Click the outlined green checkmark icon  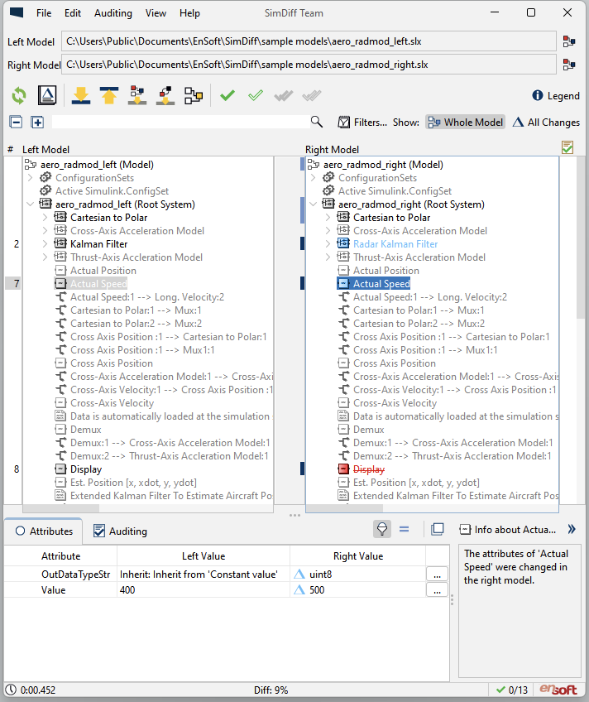pyautogui.click(x=256, y=95)
